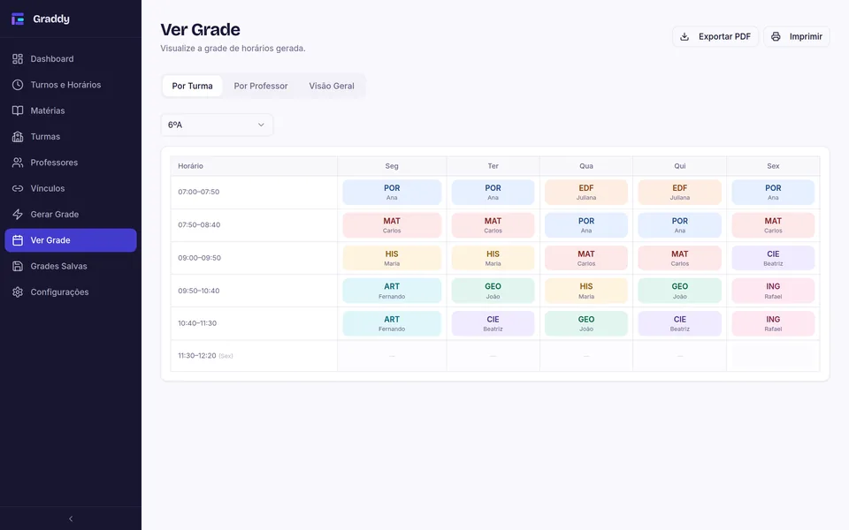This screenshot has width=849, height=530.
Task: Click the printer icon in Imprimir
Action: coord(776,37)
